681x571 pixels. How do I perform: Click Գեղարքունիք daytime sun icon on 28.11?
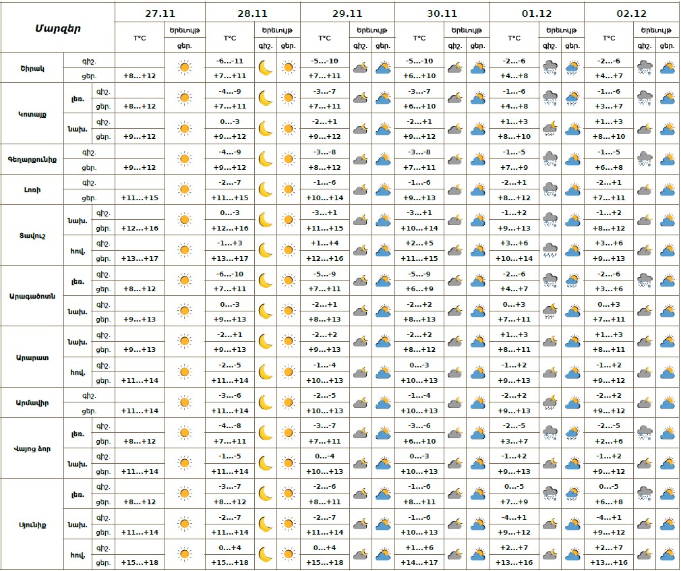(289, 159)
